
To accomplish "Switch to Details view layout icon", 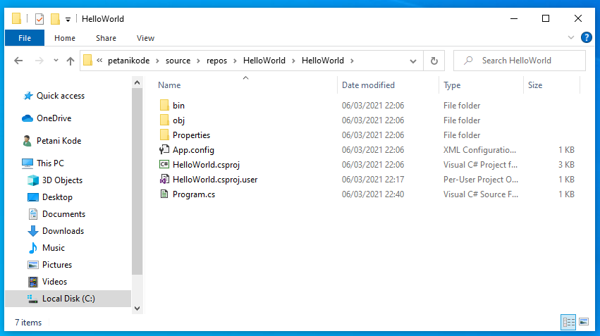I will (x=568, y=322).
